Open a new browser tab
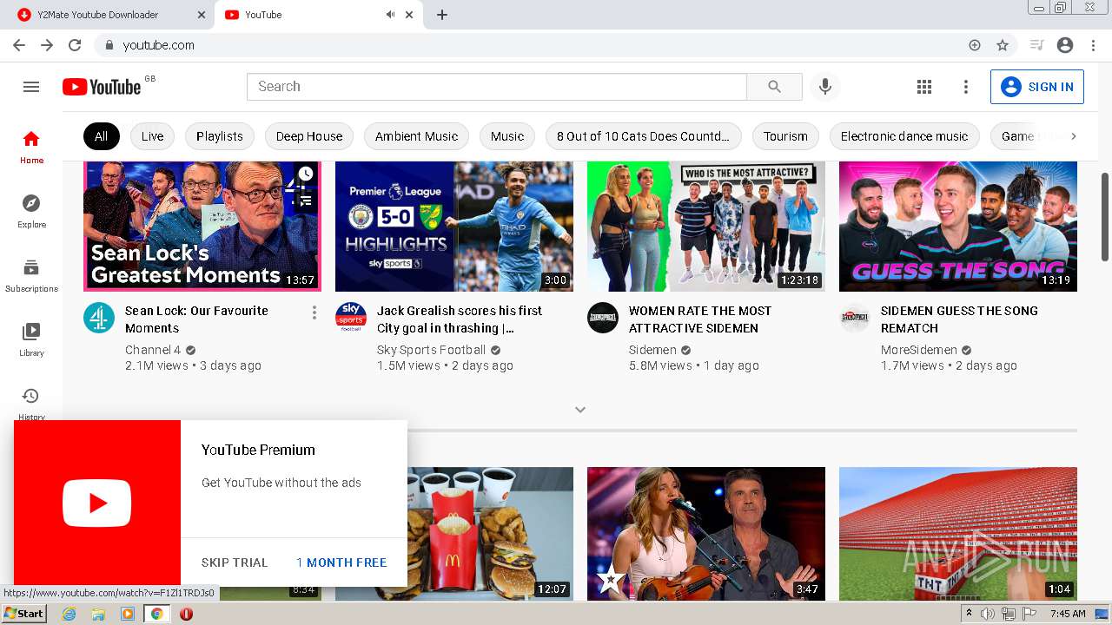Image resolution: width=1112 pixels, height=625 pixels. click(x=442, y=15)
